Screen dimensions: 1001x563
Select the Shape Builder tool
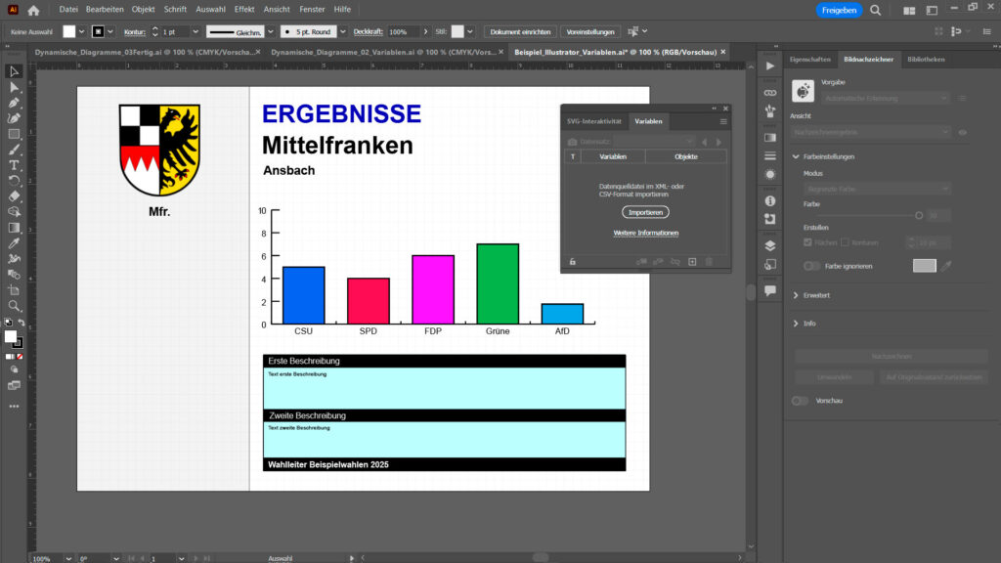(x=14, y=212)
